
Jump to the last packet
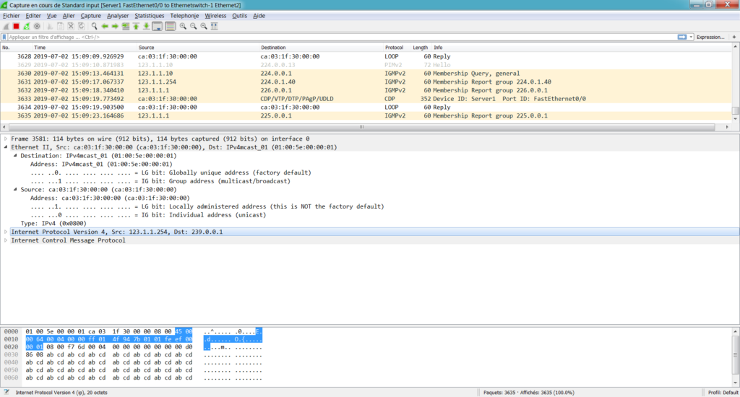(x=146, y=27)
